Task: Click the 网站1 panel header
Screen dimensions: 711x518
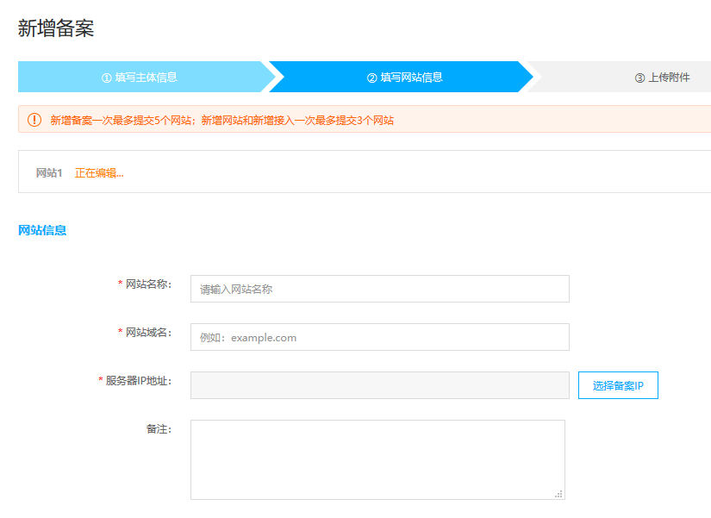Action: [47, 172]
